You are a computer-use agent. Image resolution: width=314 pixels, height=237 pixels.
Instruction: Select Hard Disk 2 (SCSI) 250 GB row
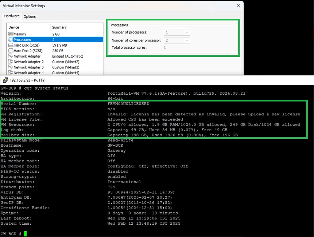coord(55,51)
